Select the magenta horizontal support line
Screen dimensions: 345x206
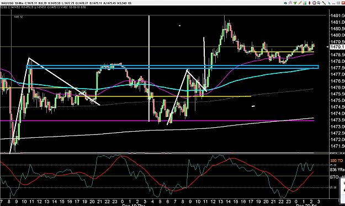click(x=157, y=121)
